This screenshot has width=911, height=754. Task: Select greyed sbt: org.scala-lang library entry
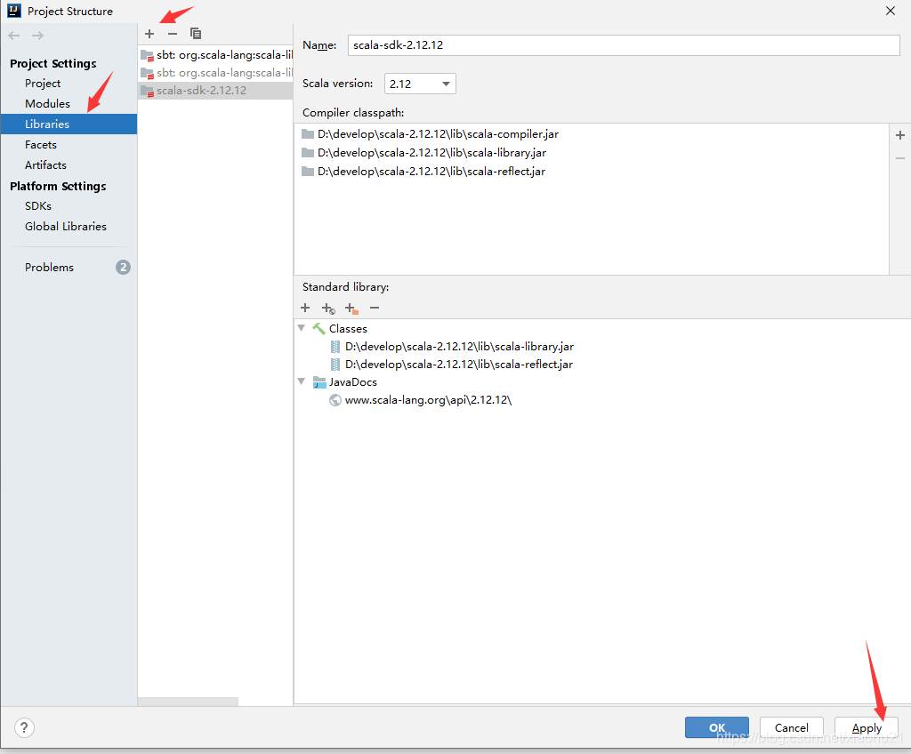pos(215,73)
